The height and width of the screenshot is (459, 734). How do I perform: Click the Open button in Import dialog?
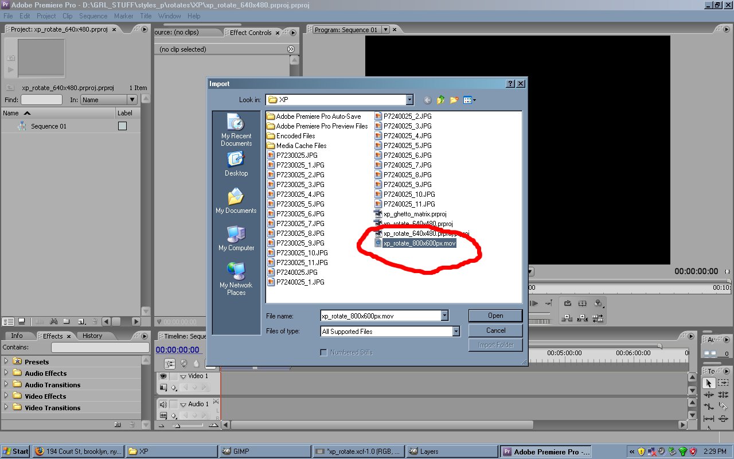(x=495, y=316)
